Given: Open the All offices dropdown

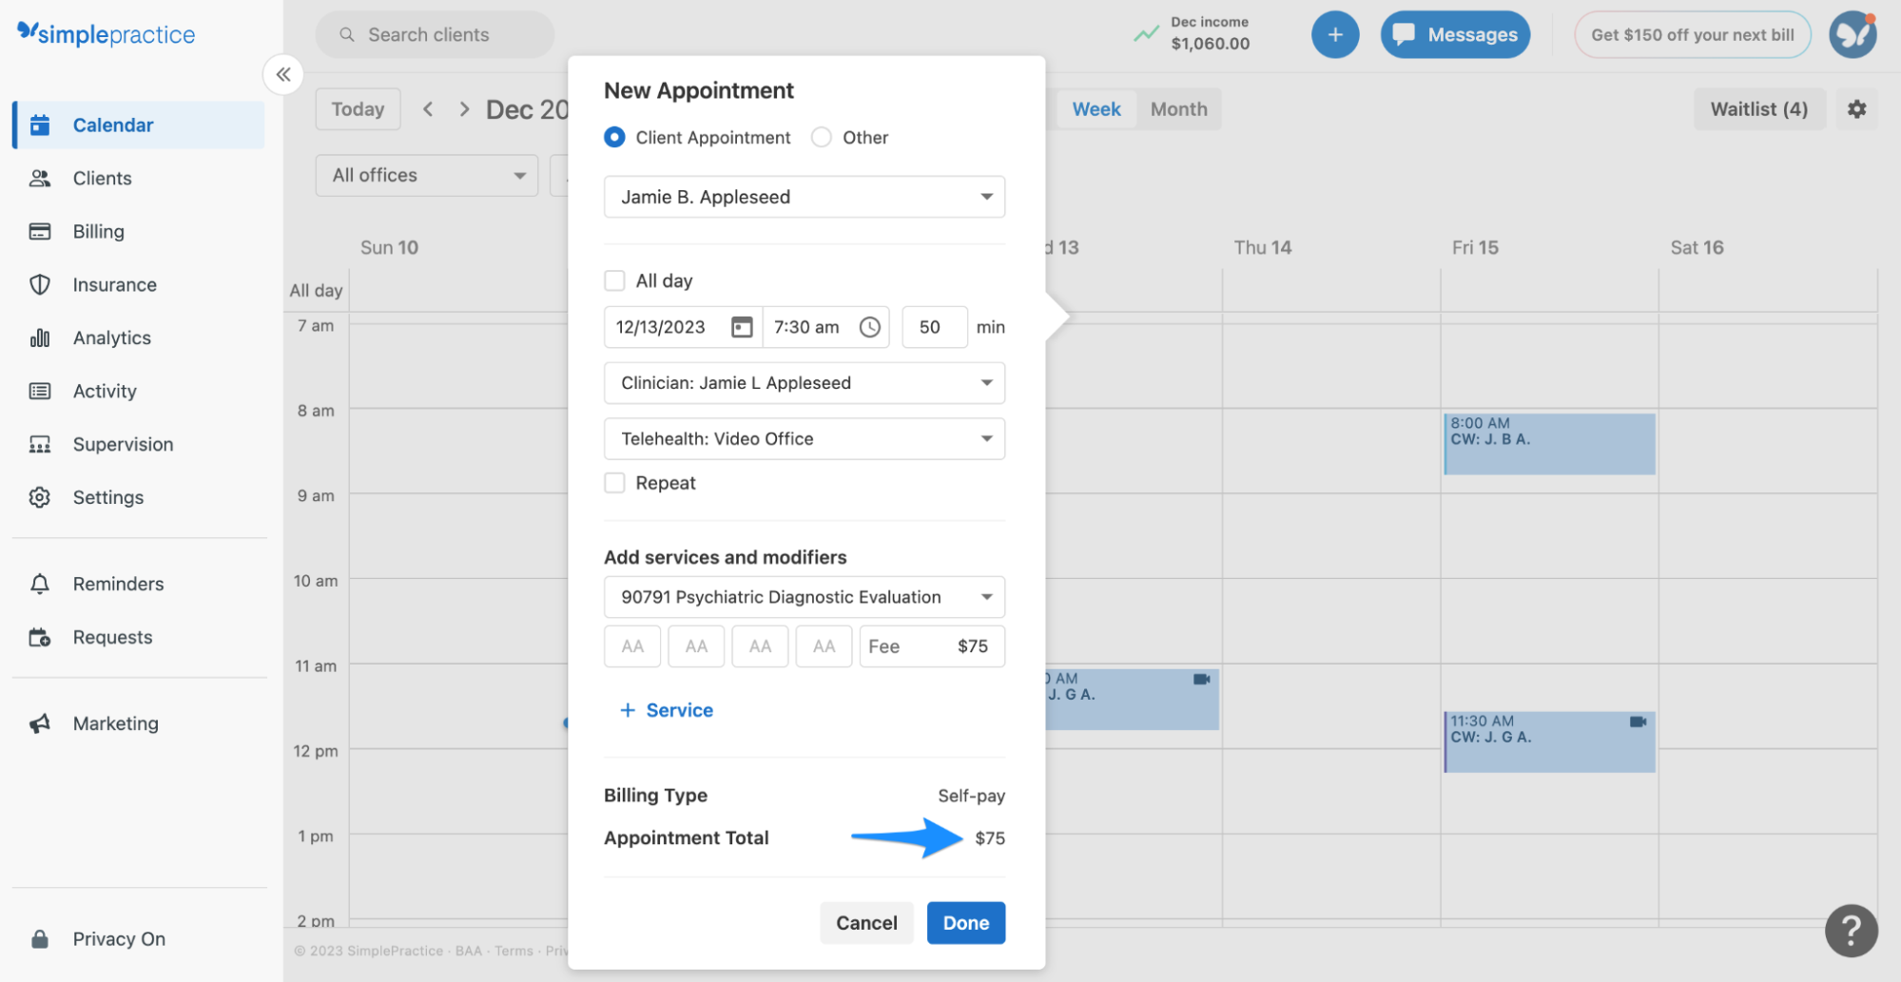Looking at the screenshot, I should (427, 176).
